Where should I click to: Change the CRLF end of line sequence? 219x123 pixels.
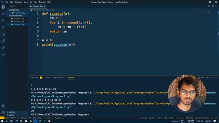(x=165, y=118)
